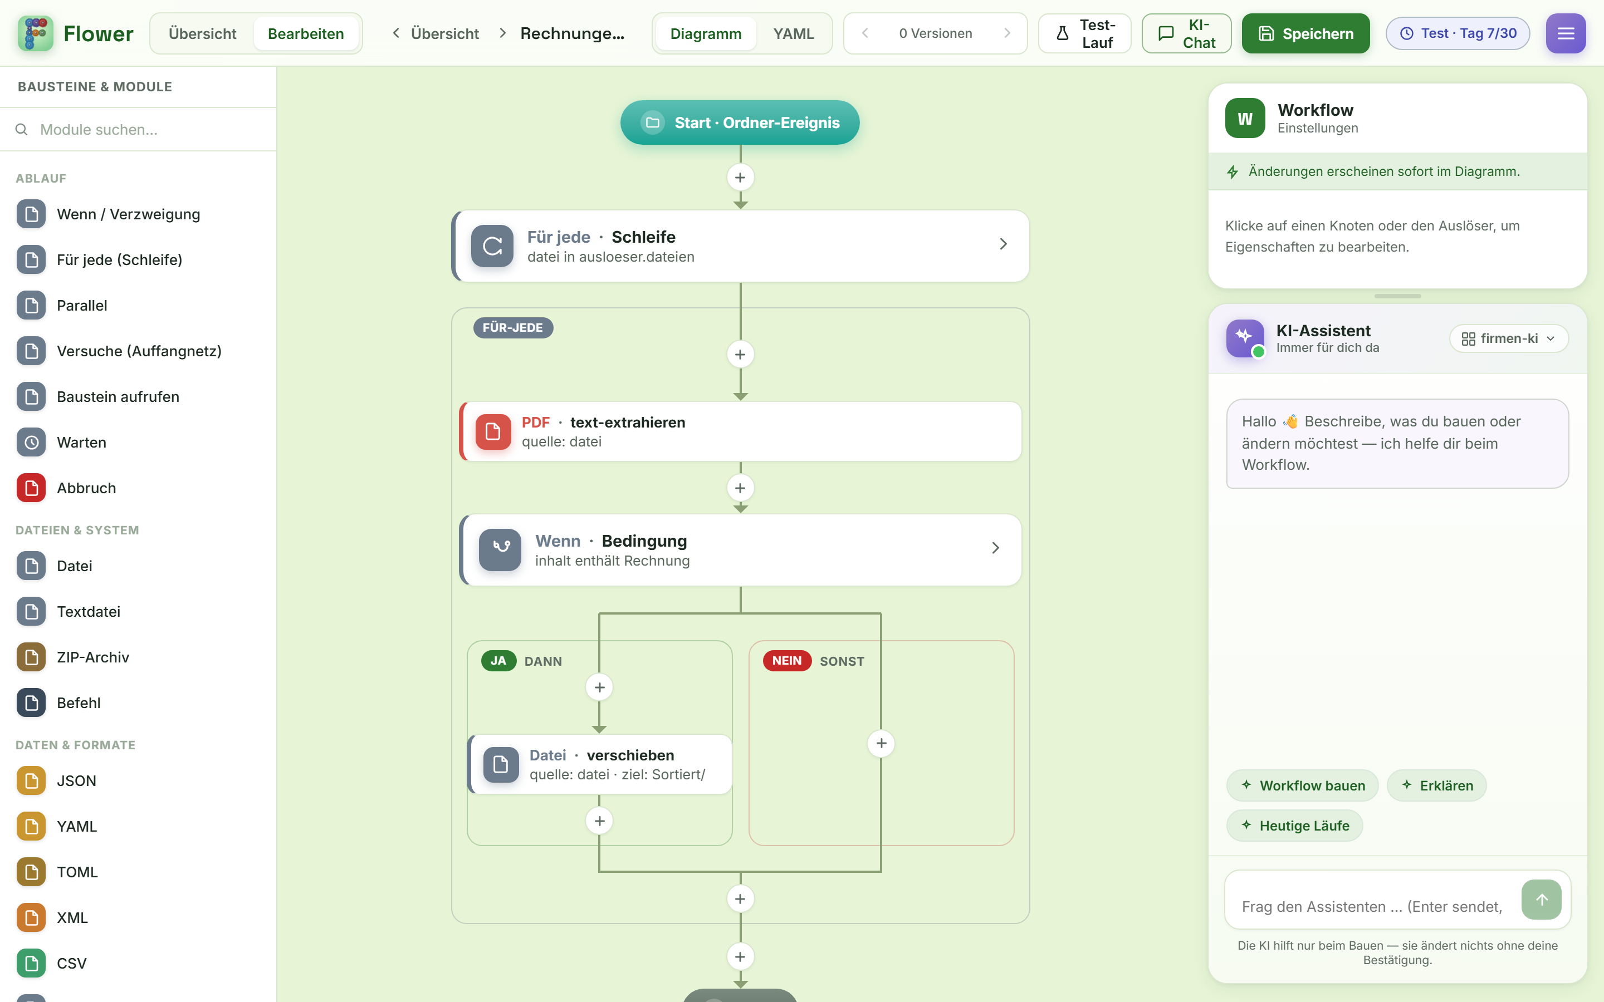The height and width of the screenshot is (1002, 1604).
Task: Go to next version arrow
Action: (x=1007, y=33)
